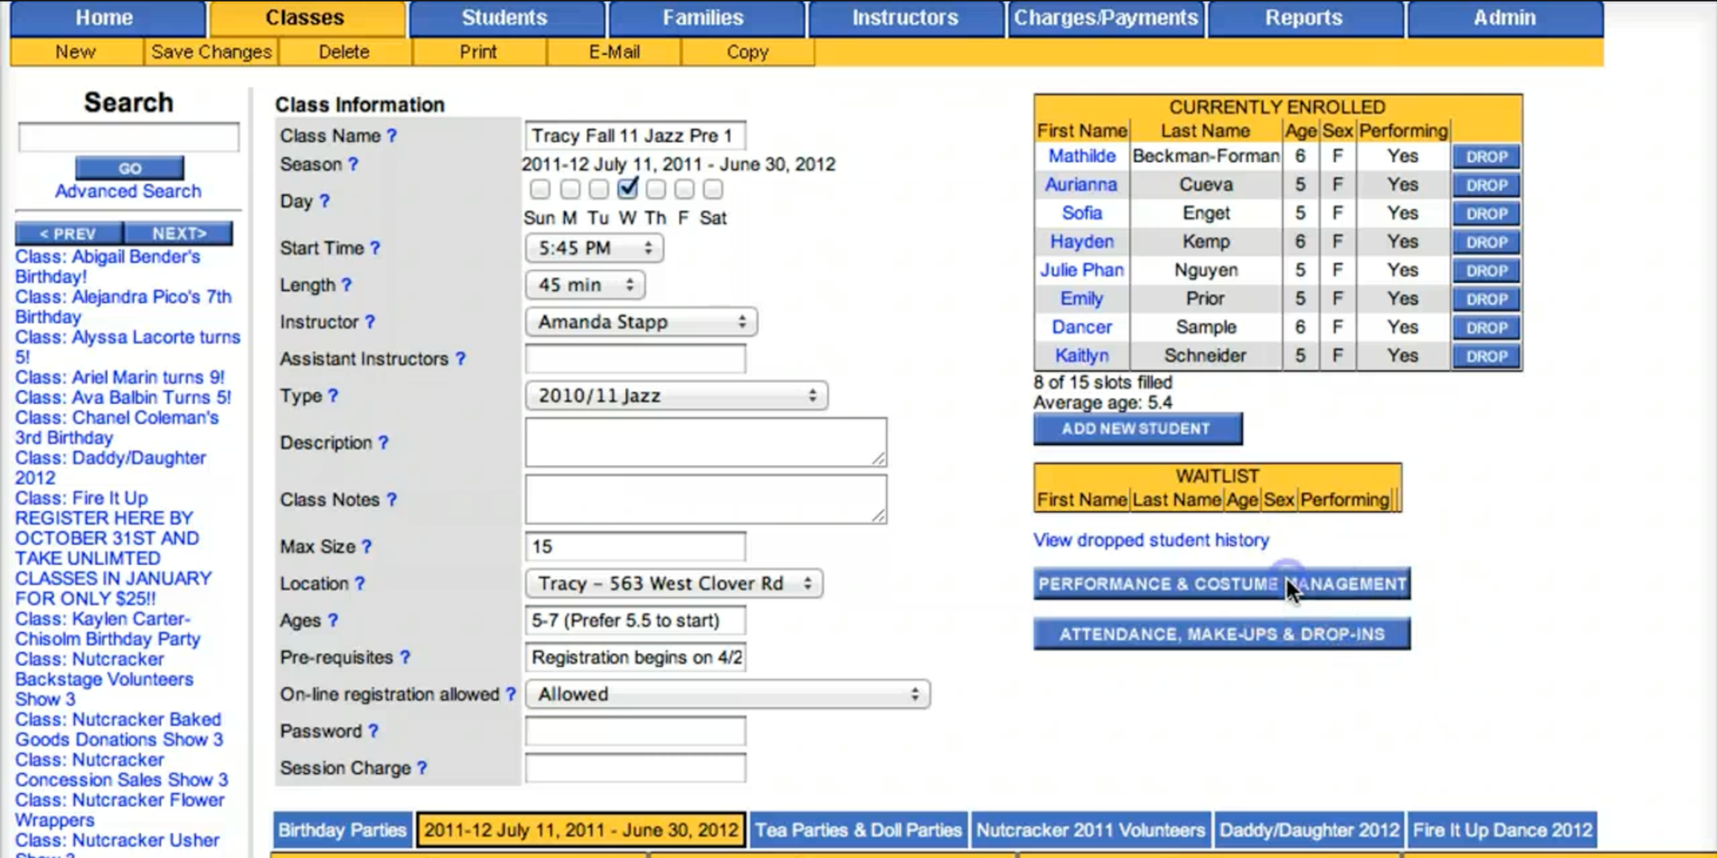Click inside the Max Size input field

[635, 547]
